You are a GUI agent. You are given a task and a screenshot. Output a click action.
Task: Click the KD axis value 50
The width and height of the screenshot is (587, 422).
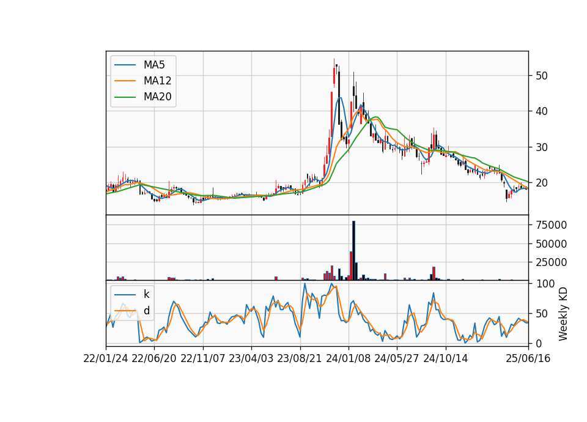tap(542, 313)
